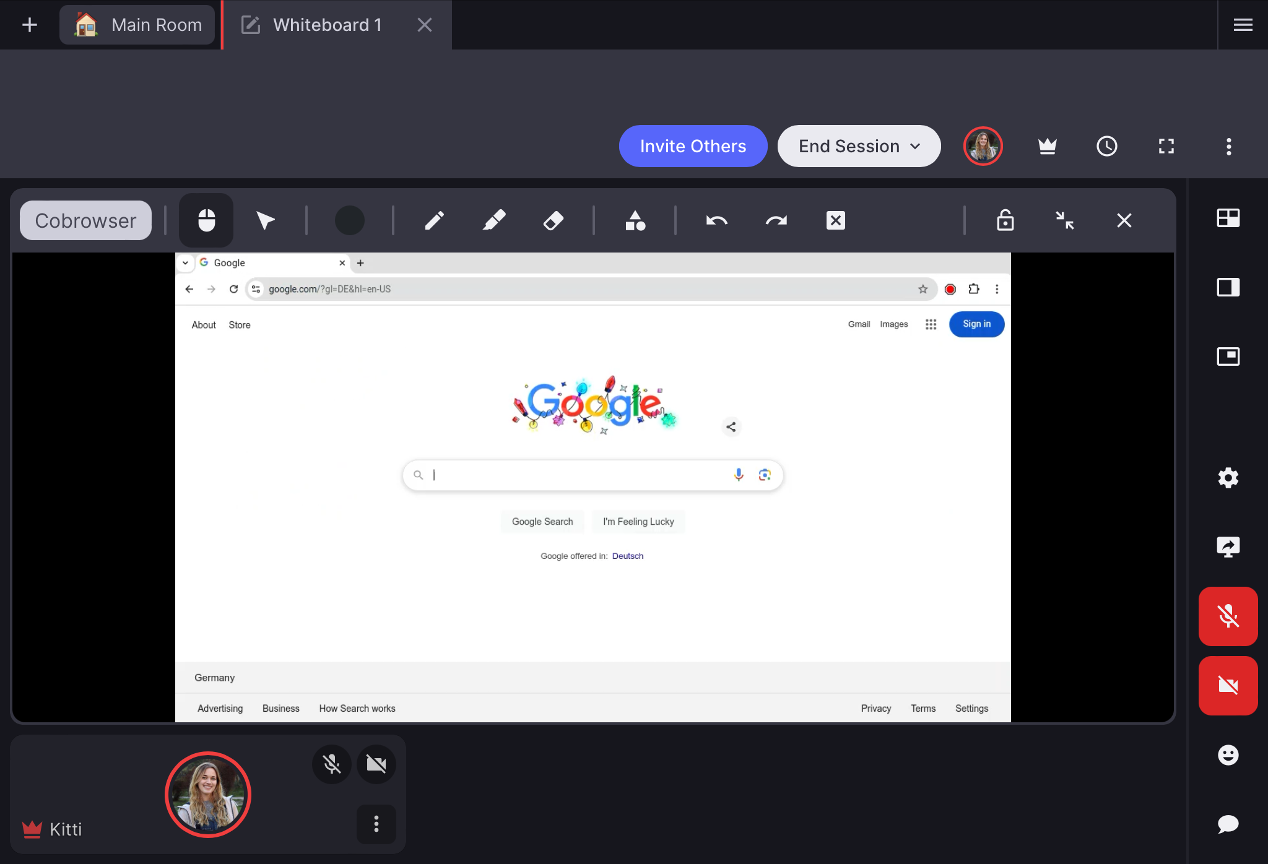Image resolution: width=1268 pixels, height=864 pixels.
Task: Open the profile avatar in the header
Action: pos(983,146)
